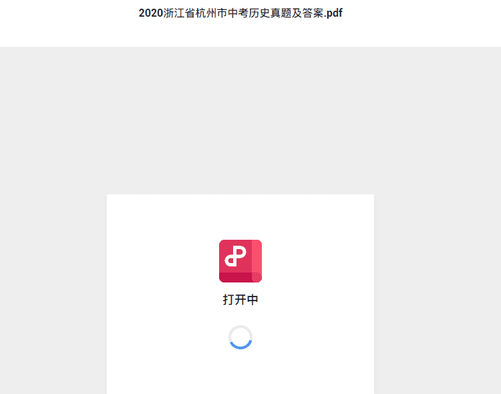Click the 2020 at the title's start
Image resolution: width=501 pixels, height=394 pixels.
point(151,13)
